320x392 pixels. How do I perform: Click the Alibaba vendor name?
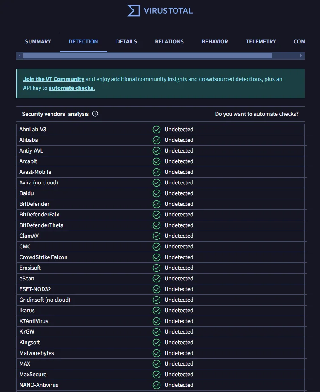point(29,140)
